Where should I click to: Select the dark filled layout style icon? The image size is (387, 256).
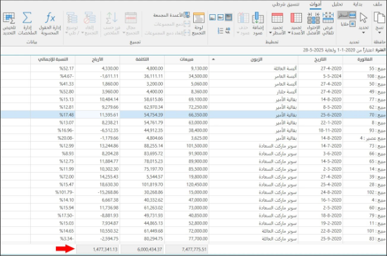pos(229,17)
